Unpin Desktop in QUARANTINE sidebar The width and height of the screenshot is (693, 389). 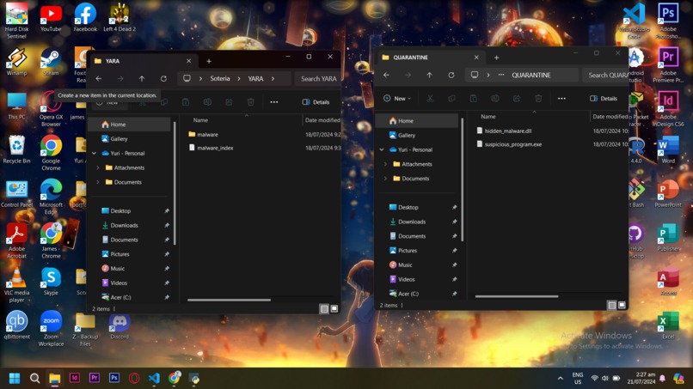point(454,208)
